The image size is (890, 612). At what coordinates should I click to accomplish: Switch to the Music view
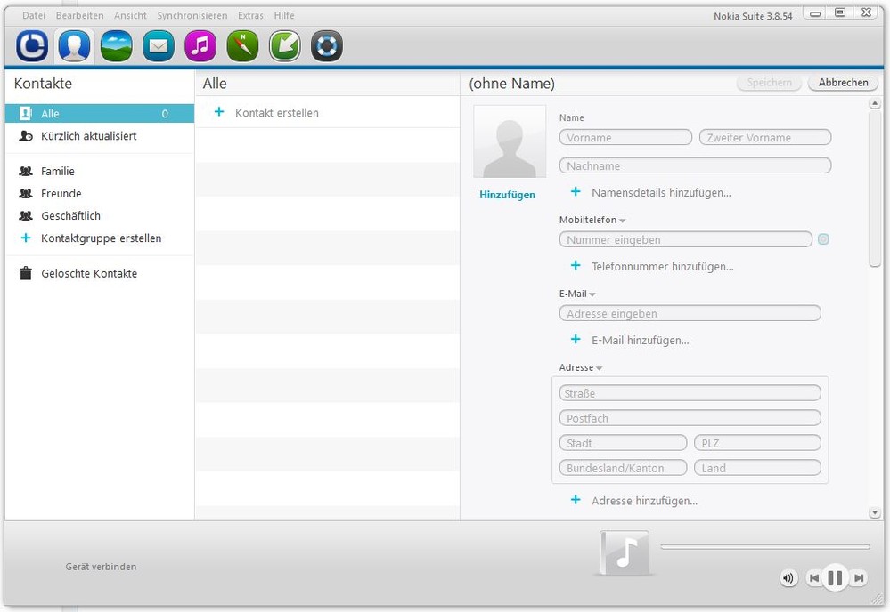pos(200,46)
